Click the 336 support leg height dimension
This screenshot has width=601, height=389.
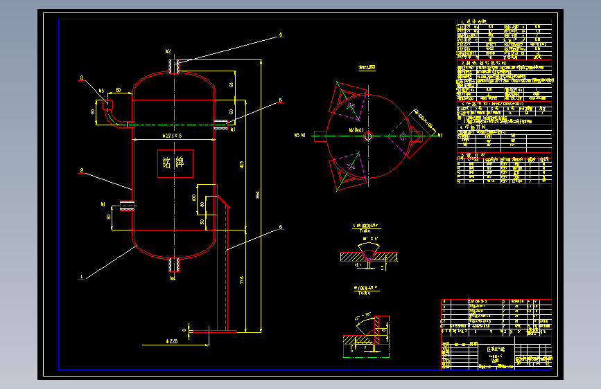coord(242,280)
